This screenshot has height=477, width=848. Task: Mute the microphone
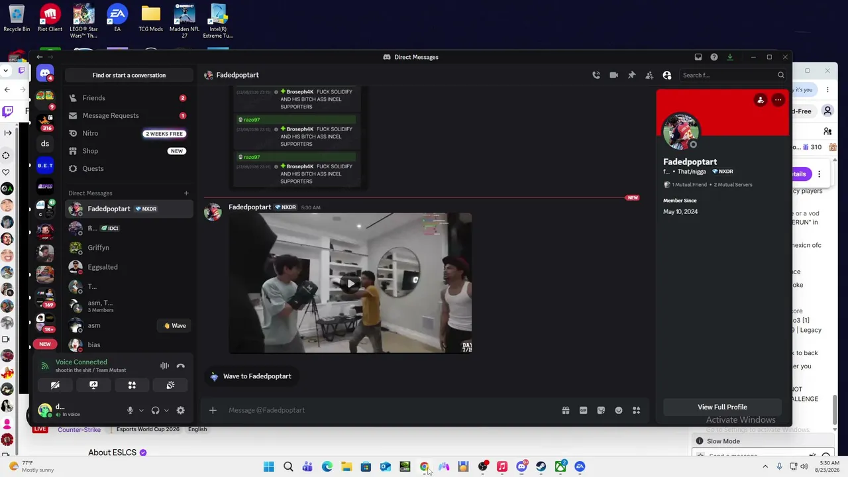coord(130,410)
